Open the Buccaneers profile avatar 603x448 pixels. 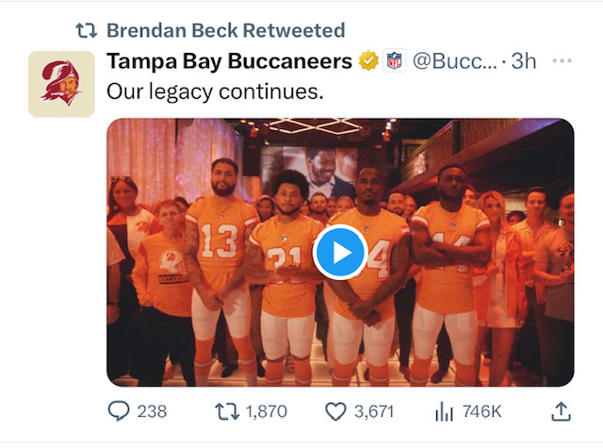tap(61, 84)
